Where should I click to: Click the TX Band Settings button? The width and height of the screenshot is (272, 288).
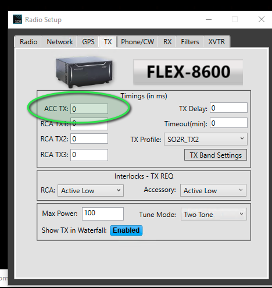point(216,155)
